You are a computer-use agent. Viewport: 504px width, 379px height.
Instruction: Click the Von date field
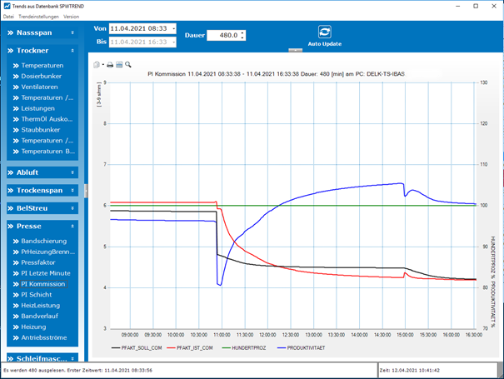[x=141, y=28]
